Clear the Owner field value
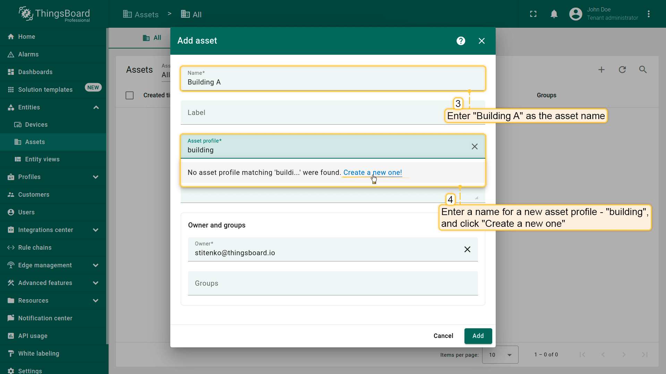 click(x=467, y=249)
